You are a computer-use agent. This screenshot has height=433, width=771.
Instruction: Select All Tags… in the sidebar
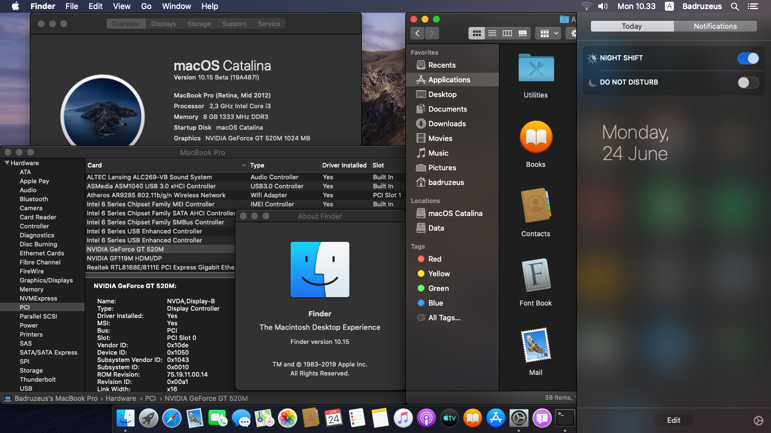[x=444, y=317]
